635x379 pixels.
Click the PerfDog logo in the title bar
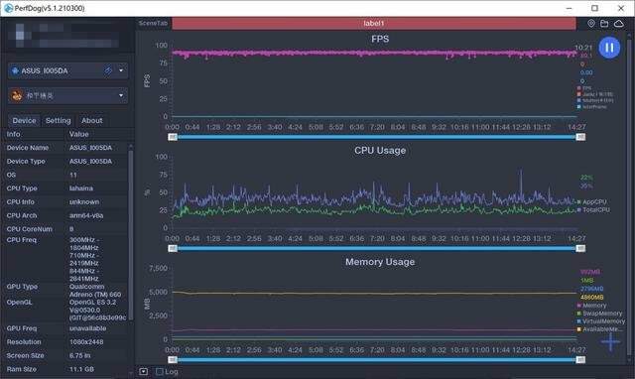point(8,8)
